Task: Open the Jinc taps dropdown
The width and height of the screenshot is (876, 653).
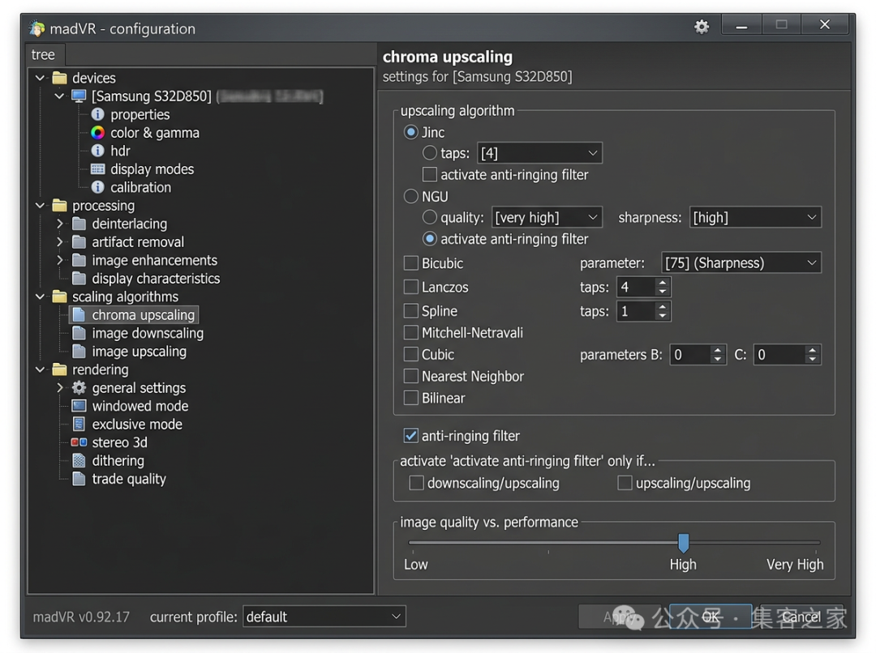Action: 539,152
